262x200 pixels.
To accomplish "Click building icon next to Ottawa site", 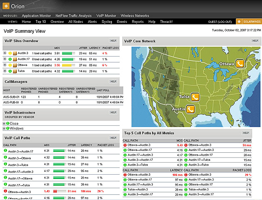I will tap(15, 65).
